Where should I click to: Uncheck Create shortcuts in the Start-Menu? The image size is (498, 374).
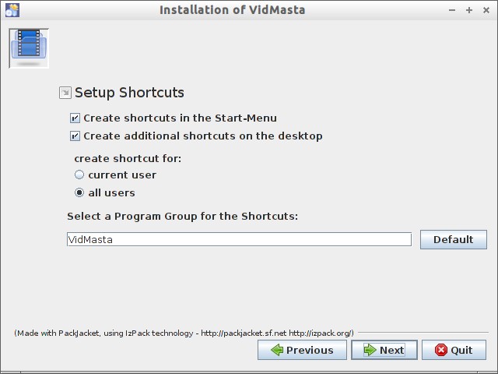pyautogui.click(x=75, y=118)
